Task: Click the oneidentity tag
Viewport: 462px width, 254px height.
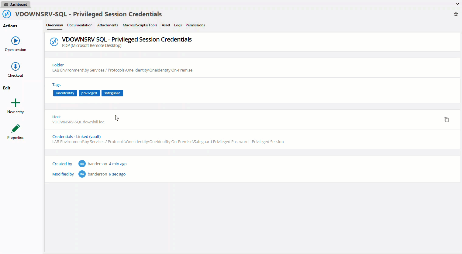Action: click(x=65, y=93)
